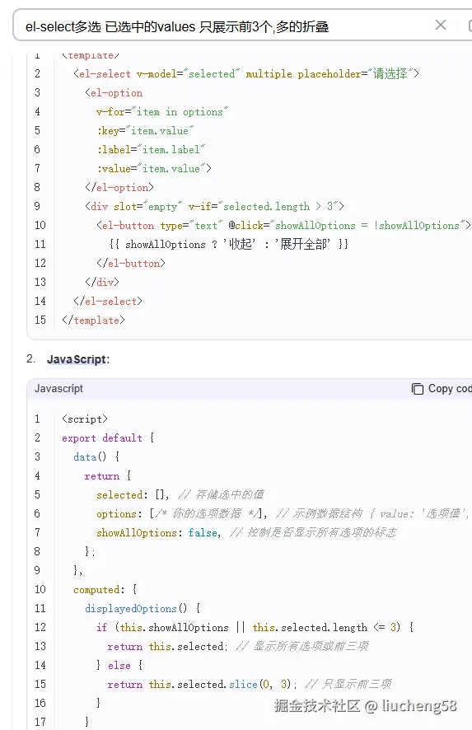This screenshot has height=730, width=472.
Task: Click the div slot empty v-if line
Action: [x=215, y=206]
